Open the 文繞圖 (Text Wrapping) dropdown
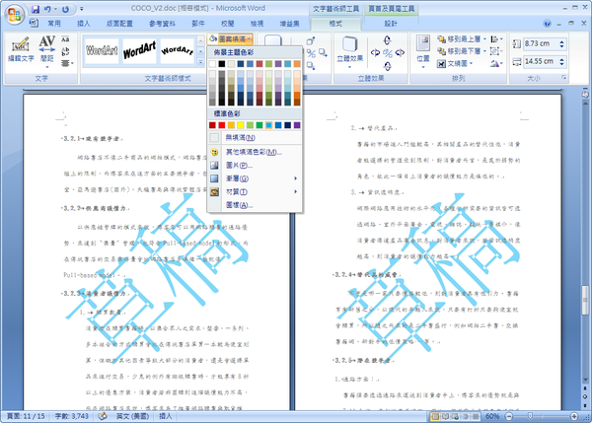This screenshot has height=423, width=592. (455, 63)
